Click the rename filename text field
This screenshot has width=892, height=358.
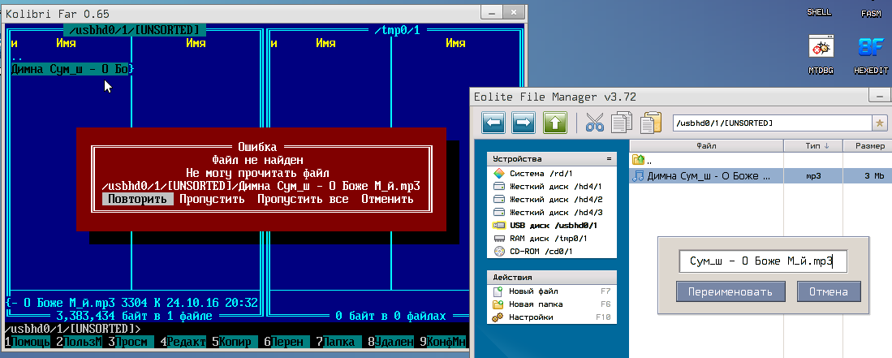761,261
